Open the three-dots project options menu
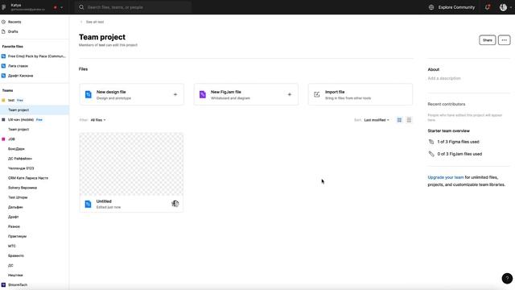 [x=505, y=40]
